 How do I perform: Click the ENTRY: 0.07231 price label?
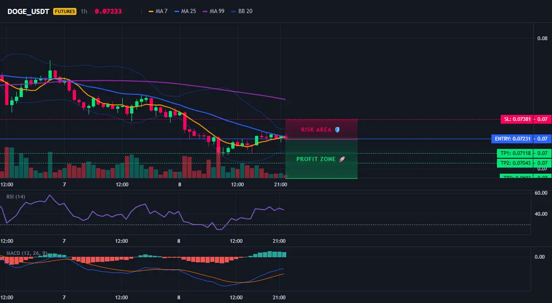point(512,139)
